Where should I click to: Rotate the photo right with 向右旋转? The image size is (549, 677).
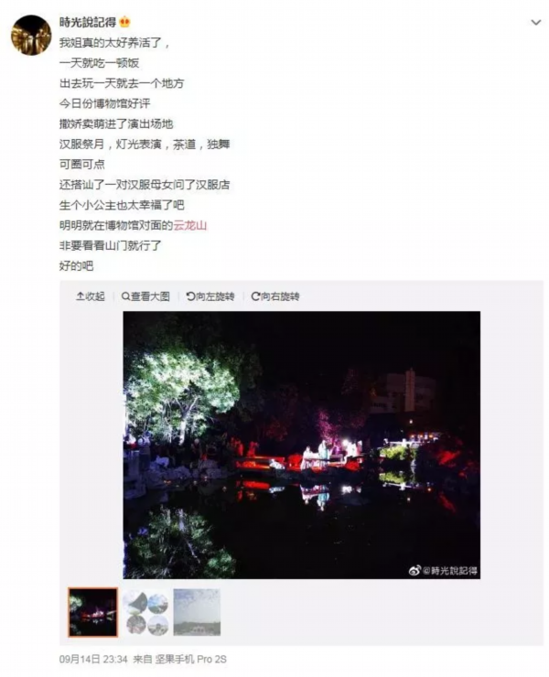coord(275,296)
